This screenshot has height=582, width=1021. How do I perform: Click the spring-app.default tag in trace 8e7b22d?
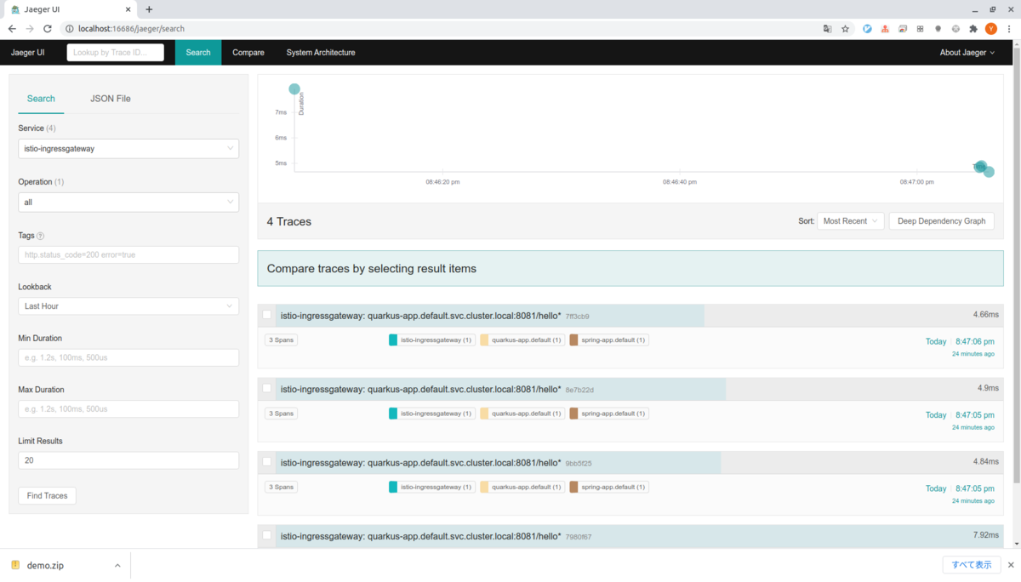click(x=608, y=414)
